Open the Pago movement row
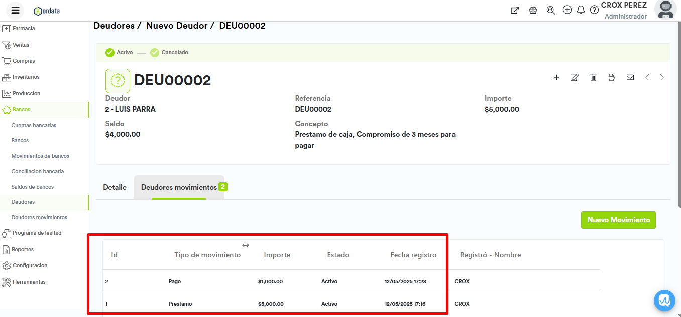The height and width of the screenshot is (317, 681). (174, 281)
